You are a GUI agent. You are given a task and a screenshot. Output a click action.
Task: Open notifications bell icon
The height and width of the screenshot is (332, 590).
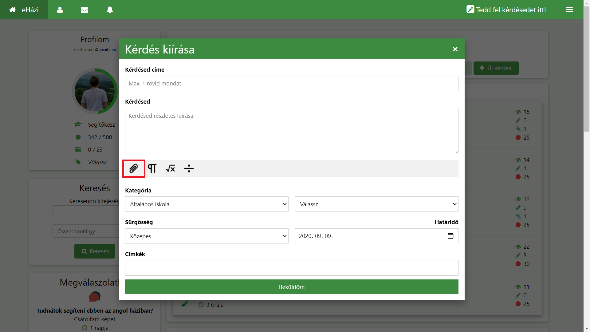110,10
